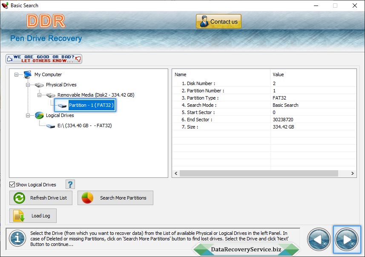Screen dimensions: 365x257
Task: Select Partition - 1 (FAT32) entry
Action: 91,105
